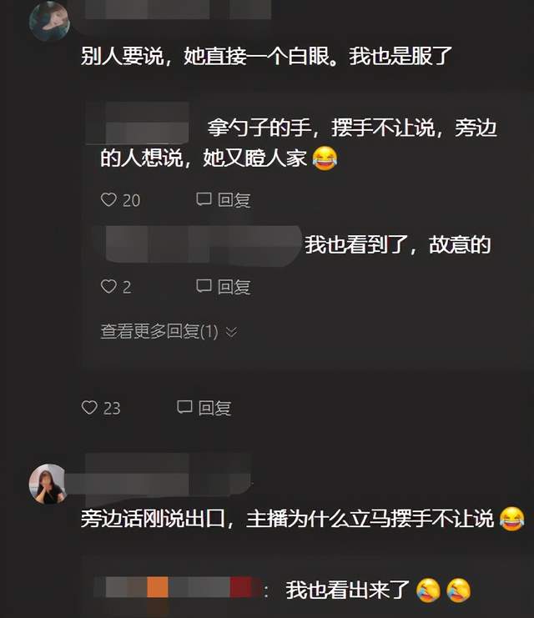Open second commenter's avatar with woman photo
Screen dimensions: 534x618
tap(48, 484)
